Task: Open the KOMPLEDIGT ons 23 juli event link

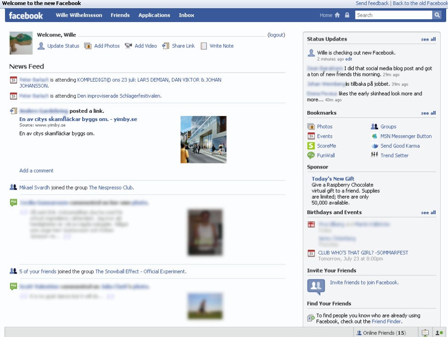Action: (x=120, y=83)
